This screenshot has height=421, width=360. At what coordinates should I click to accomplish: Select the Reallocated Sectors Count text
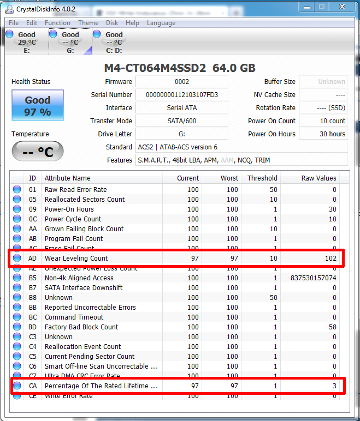[x=85, y=199]
